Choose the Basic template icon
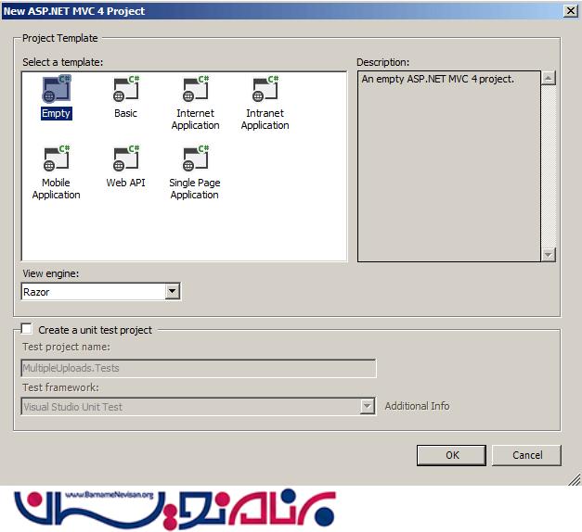The width and height of the screenshot is (582, 532). (x=125, y=90)
